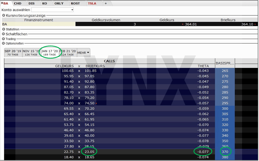259x161 pixels.
Task: Select the ORLY ticker tab
Action: tap(59, 4)
